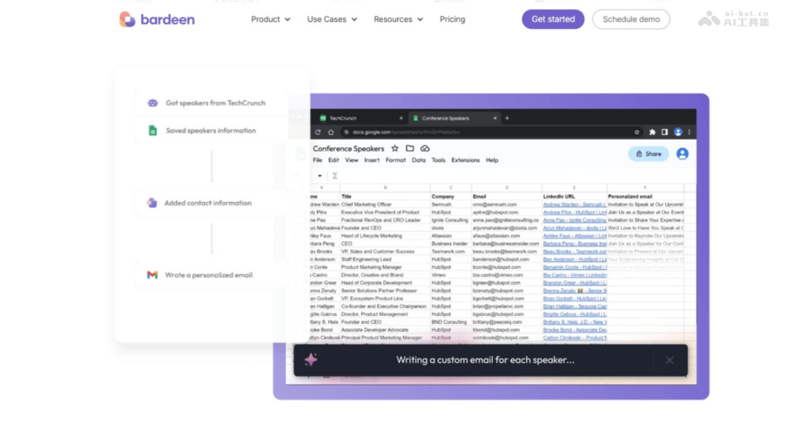Reload the page with the browser refresh icon

pos(318,132)
